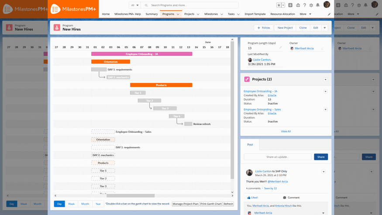The height and width of the screenshot is (215, 382).
Task: Click Lizzie Canton's post avatar
Action: point(249,173)
